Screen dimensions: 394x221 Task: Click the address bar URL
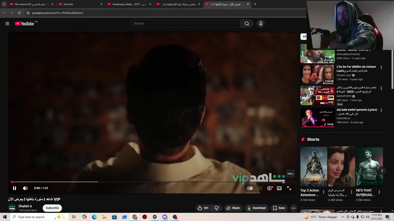pyautogui.click(x=58, y=13)
